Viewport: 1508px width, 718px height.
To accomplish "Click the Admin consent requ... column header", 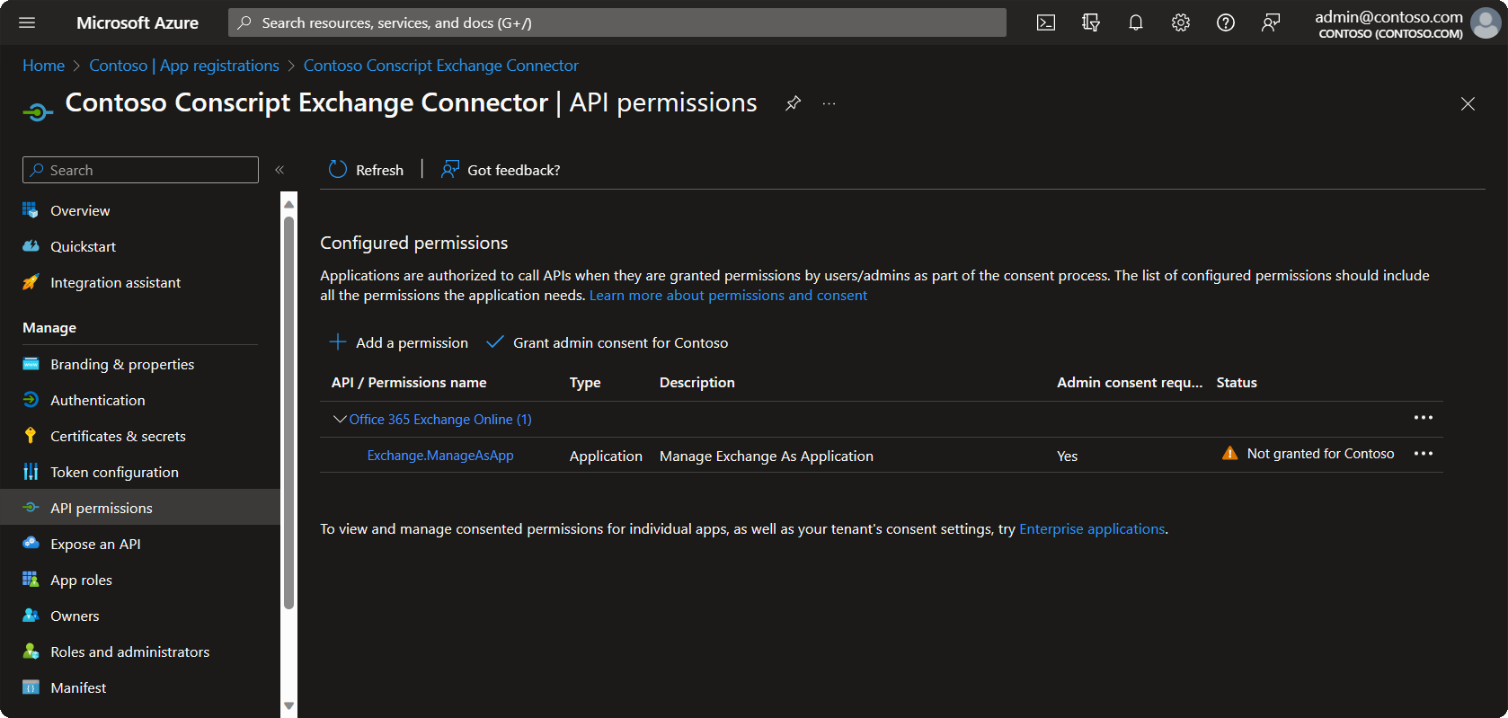I will pyautogui.click(x=1130, y=382).
